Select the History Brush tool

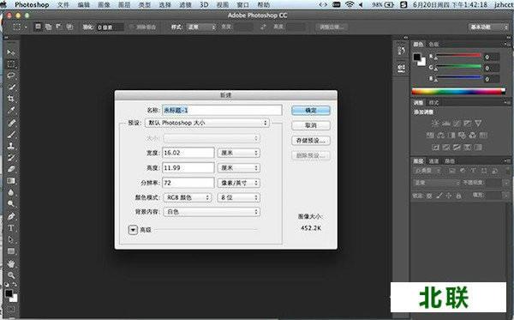11,158
